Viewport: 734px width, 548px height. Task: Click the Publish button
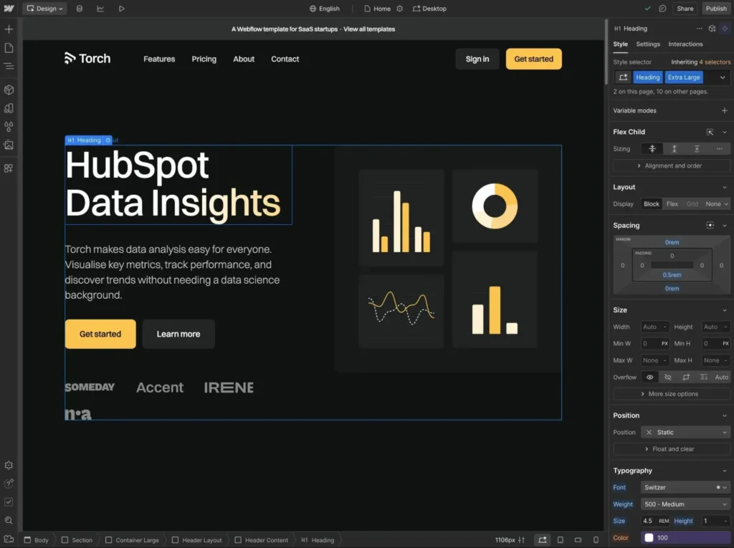pos(715,9)
